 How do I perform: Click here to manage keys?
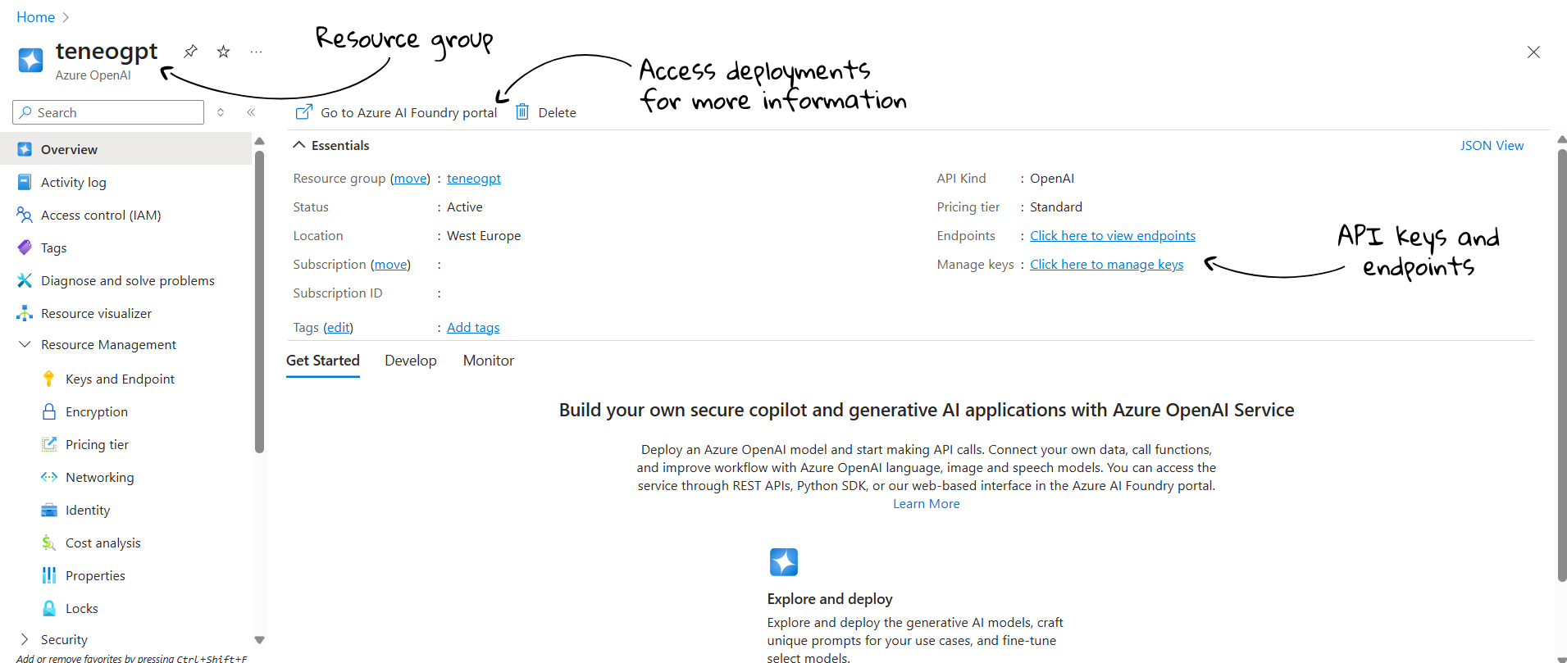click(1106, 265)
